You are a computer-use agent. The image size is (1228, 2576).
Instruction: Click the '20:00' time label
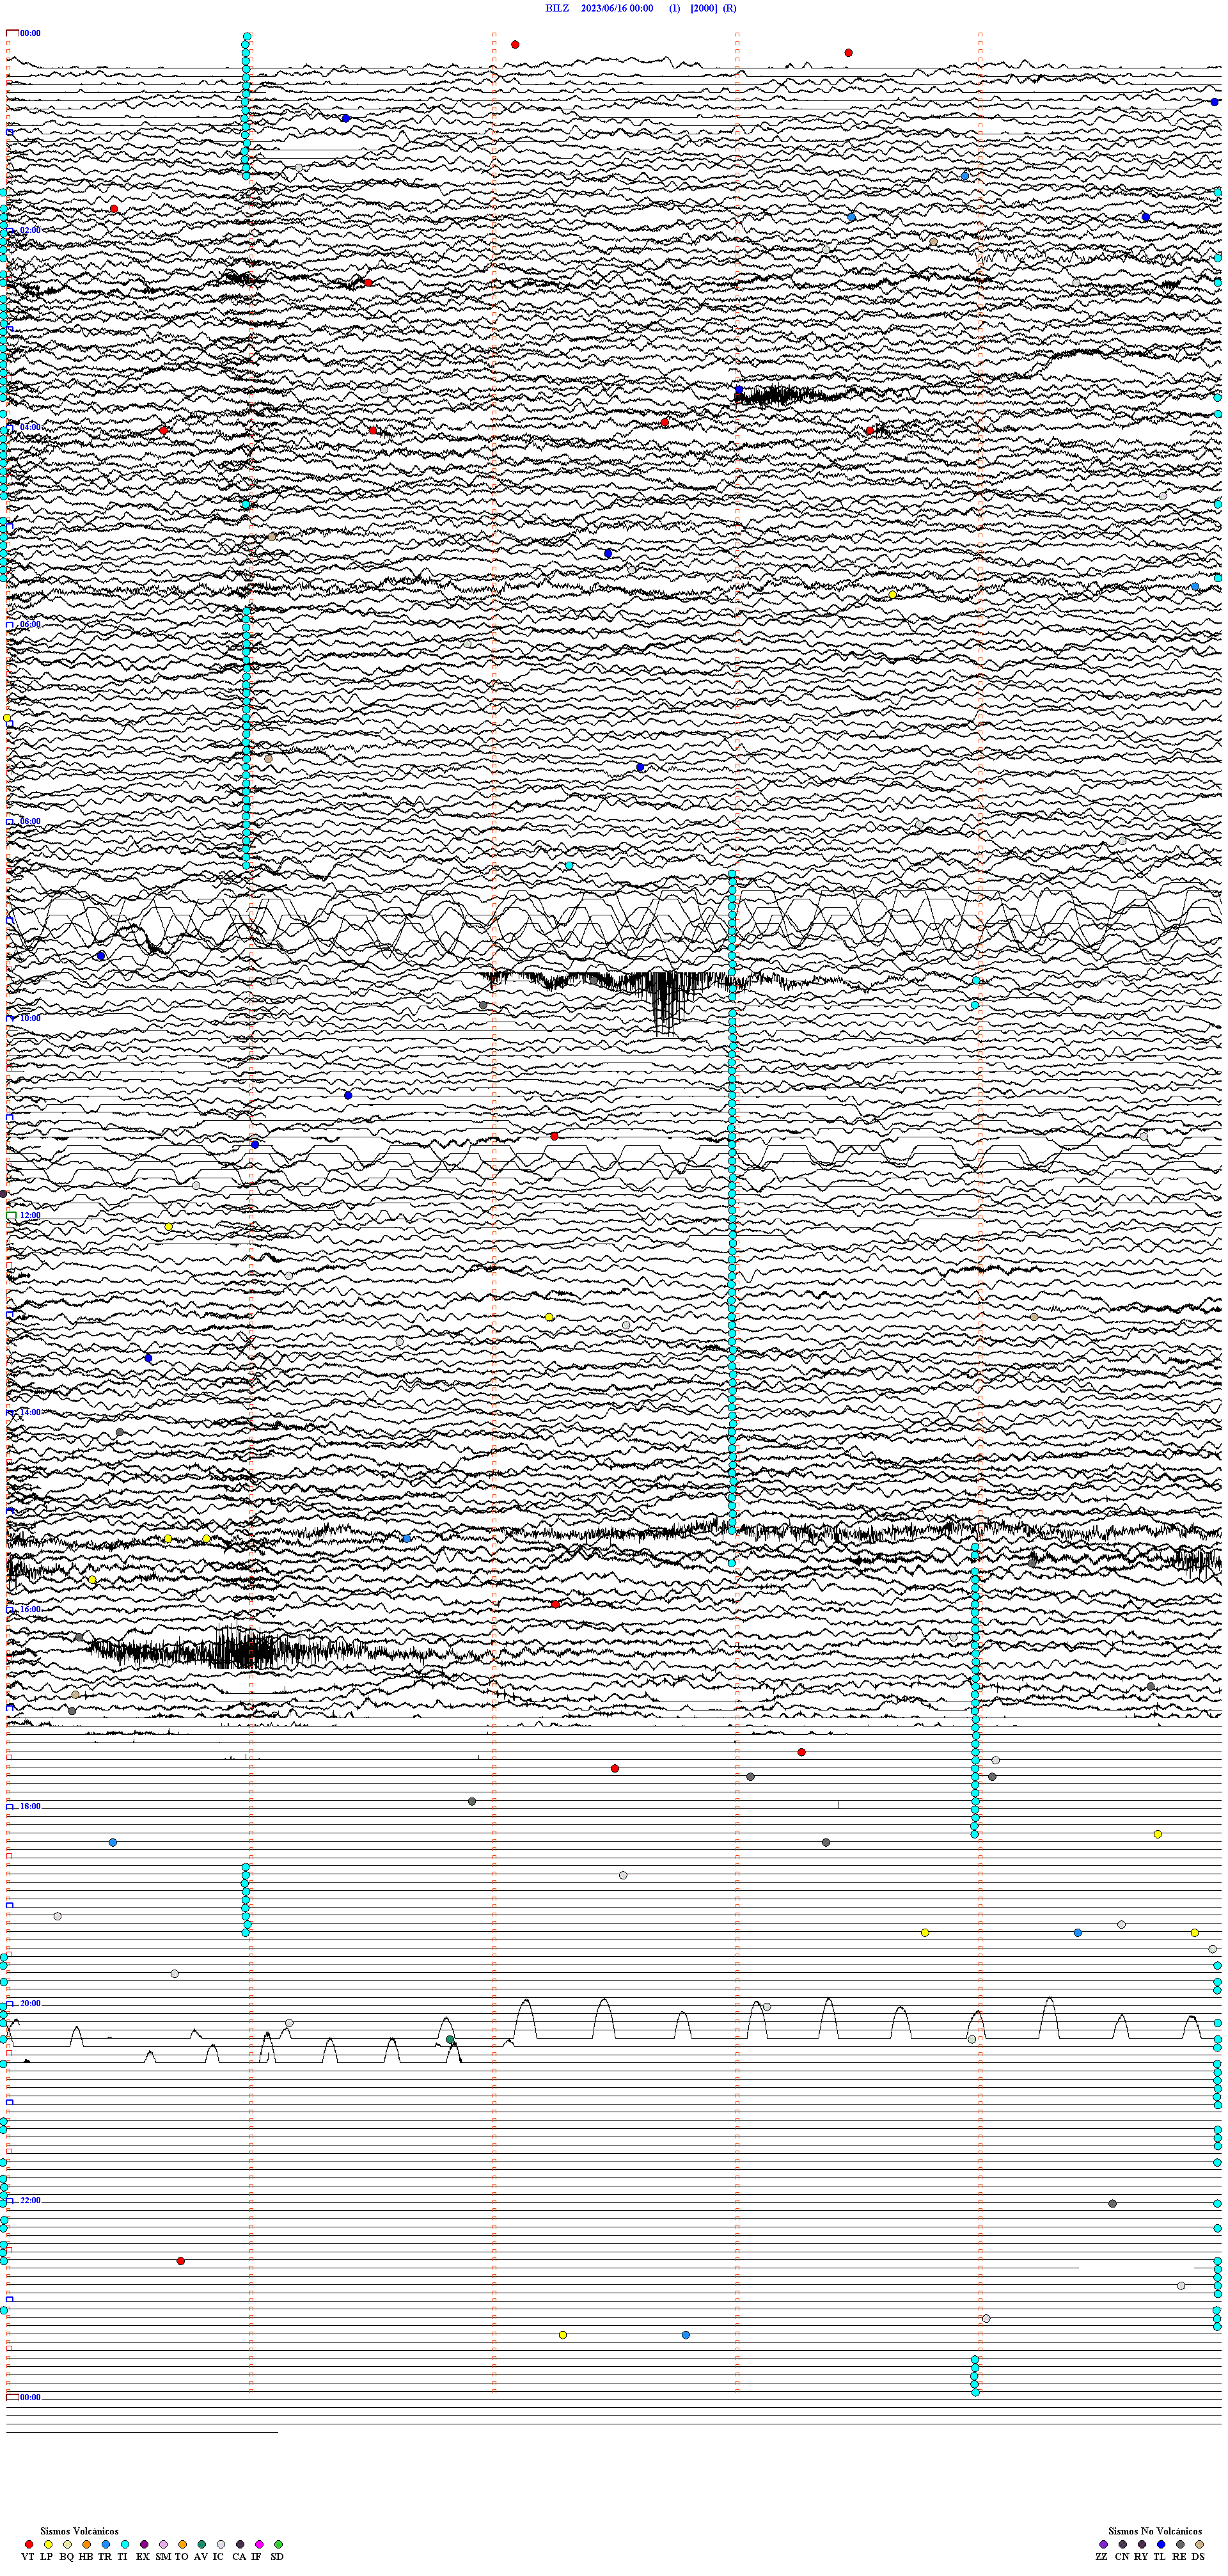coord(30,2003)
